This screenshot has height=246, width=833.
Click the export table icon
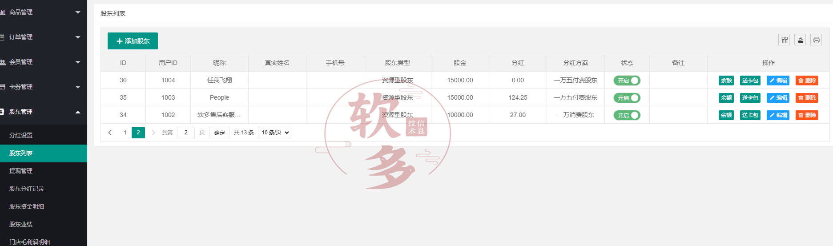pyautogui.click(x=800, y=40)
